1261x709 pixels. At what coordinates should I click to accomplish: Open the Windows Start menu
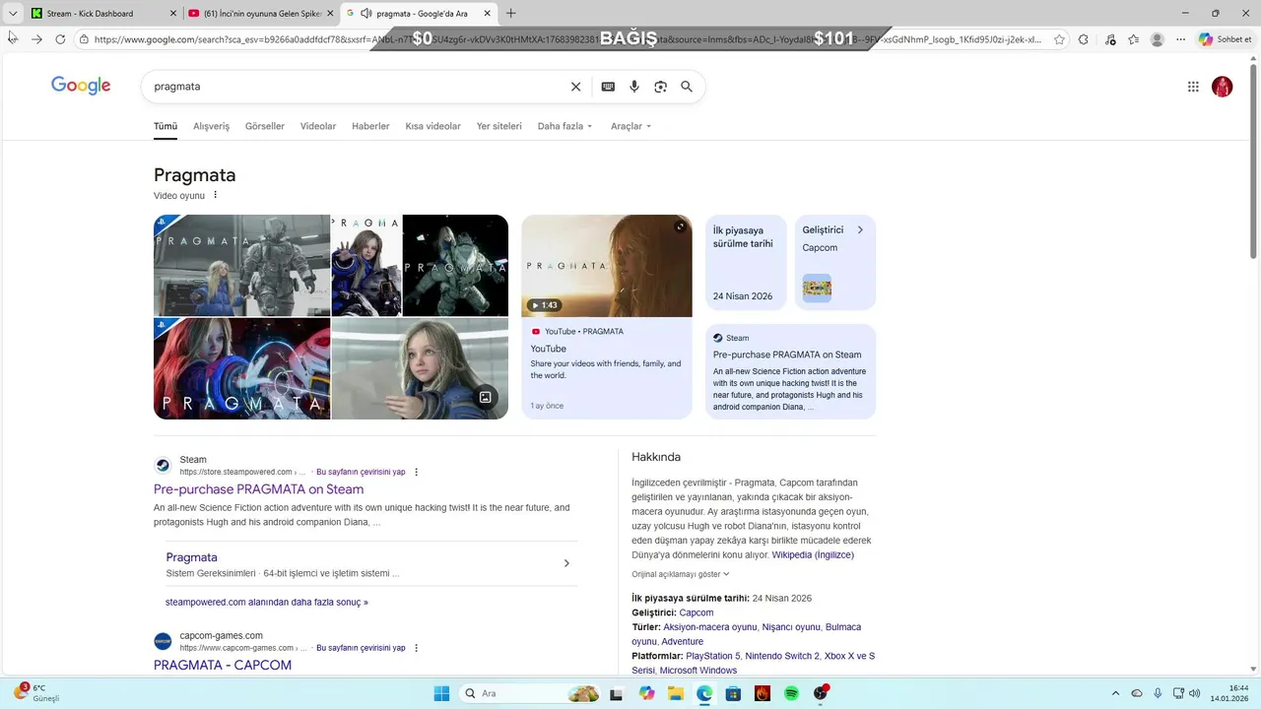click(441, 693)
